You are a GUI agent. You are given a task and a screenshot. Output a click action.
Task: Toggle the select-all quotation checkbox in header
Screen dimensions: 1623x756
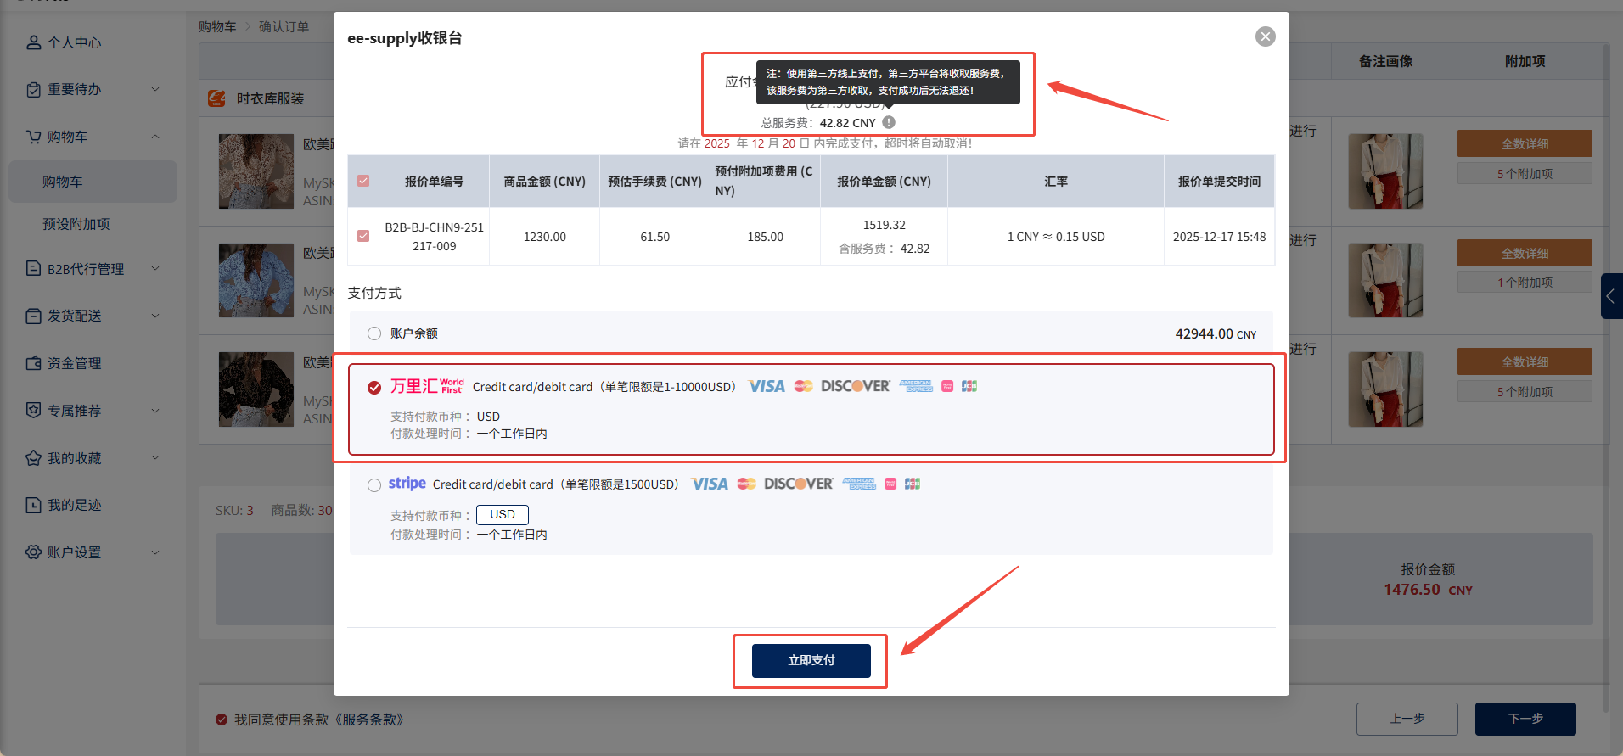click(363, 181)
